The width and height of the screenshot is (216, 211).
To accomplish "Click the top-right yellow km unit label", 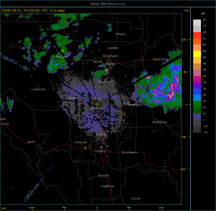I will point(187,11).
